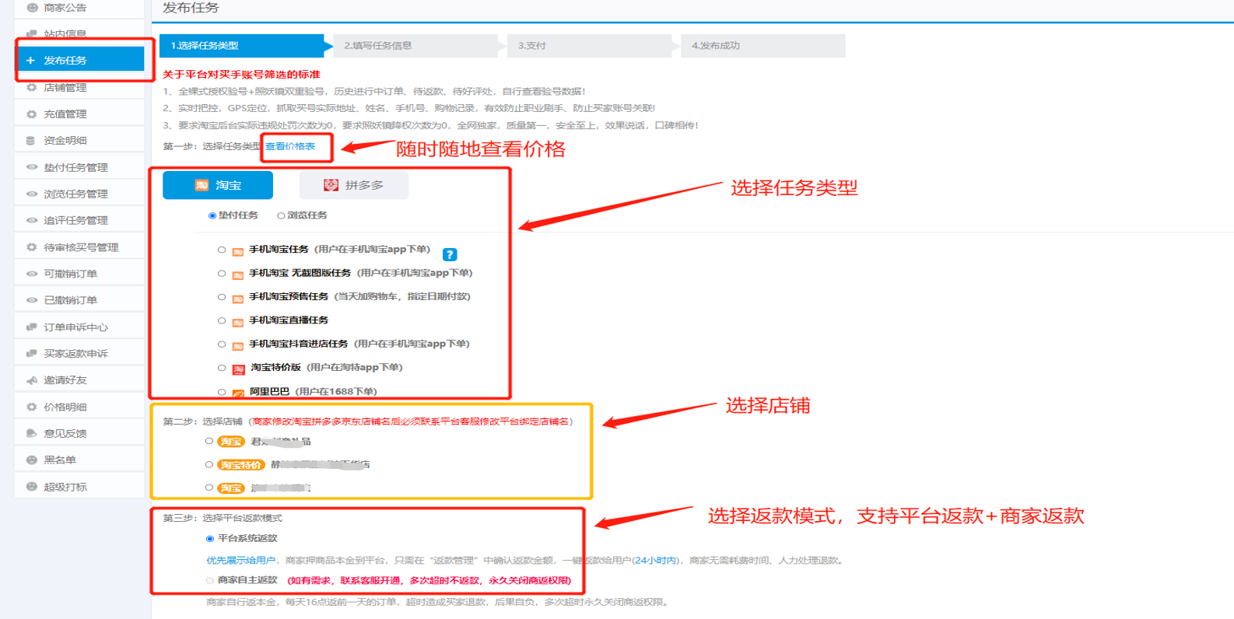Click the 手机淘宝预售任务 label text

(x=289, y=296)
